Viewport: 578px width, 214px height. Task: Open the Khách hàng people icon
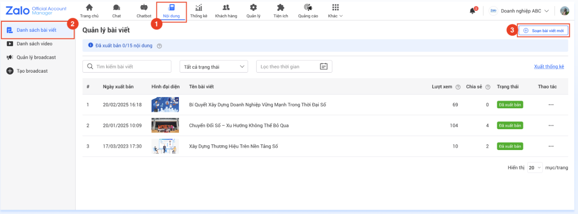[x=226, y=7]
